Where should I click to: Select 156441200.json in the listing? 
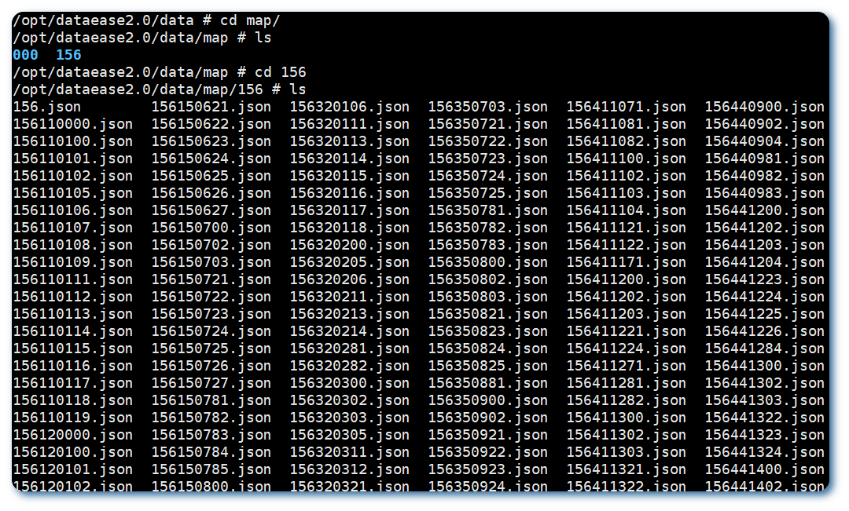click(765, 211)
